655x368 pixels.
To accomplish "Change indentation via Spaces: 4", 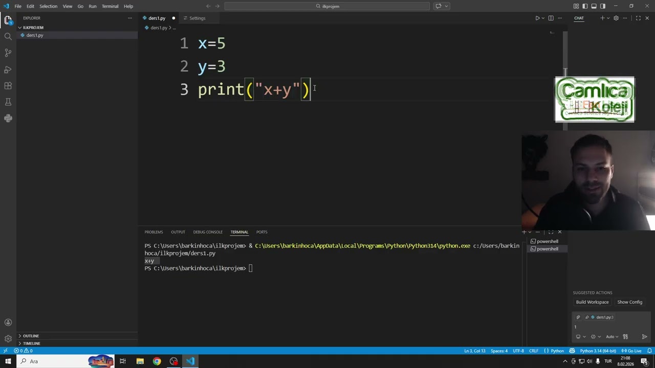I will (499, 351).
